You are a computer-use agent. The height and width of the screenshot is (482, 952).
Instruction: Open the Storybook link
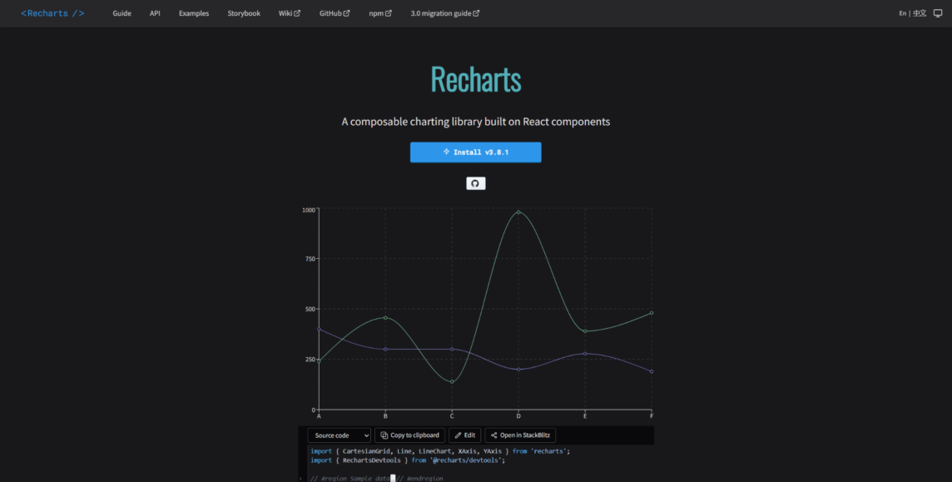tap(244, 13)
